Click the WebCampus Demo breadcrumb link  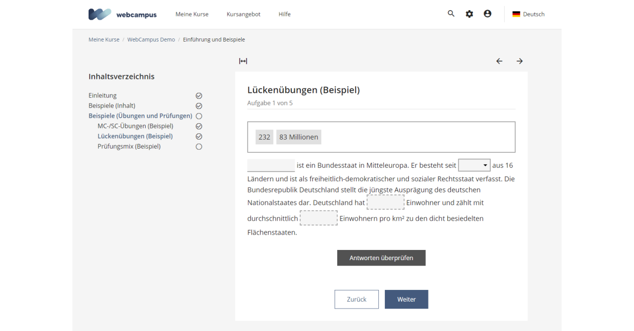pos(151,39)
